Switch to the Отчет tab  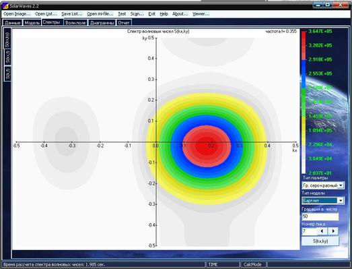124,23
